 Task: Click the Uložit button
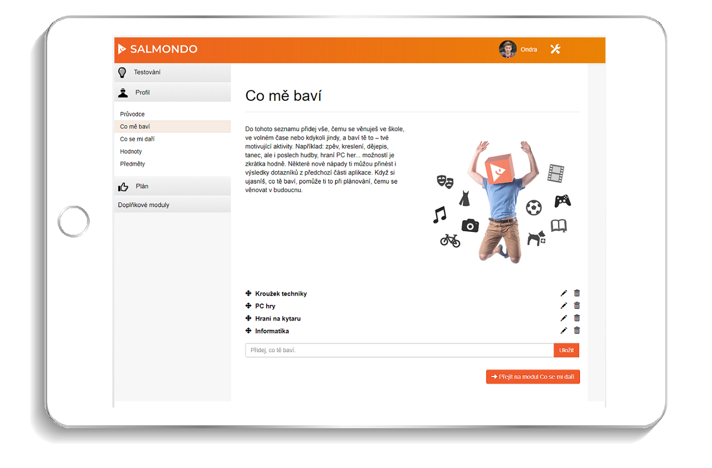point(567,350)
